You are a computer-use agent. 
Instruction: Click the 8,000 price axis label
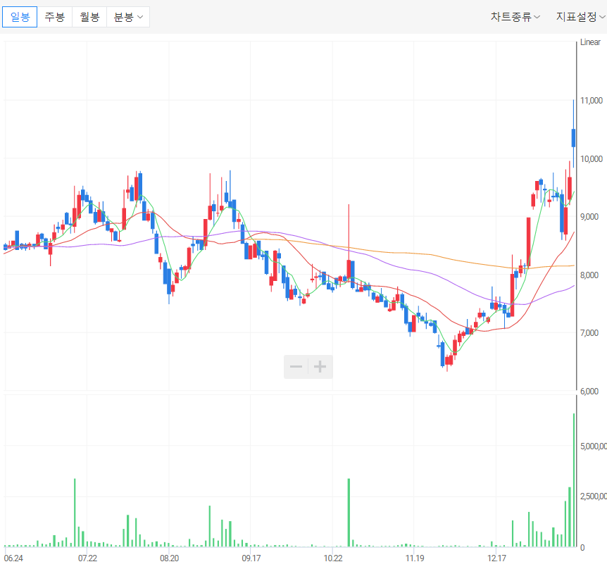pos(589,275)
